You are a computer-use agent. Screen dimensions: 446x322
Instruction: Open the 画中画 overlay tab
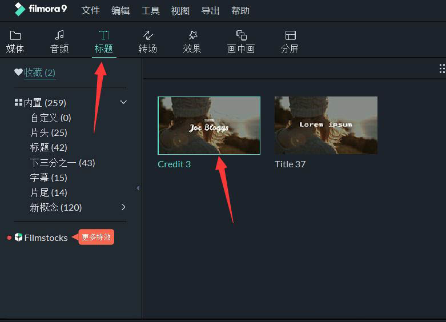point(241,42)
